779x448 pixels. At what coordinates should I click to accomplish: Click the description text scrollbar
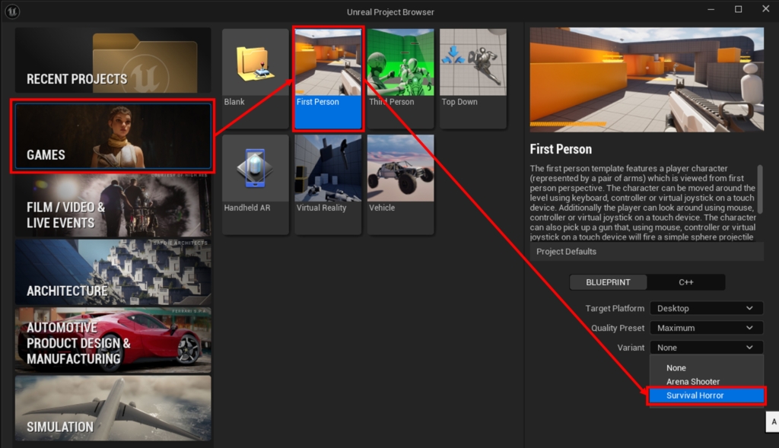click(760, 189)
